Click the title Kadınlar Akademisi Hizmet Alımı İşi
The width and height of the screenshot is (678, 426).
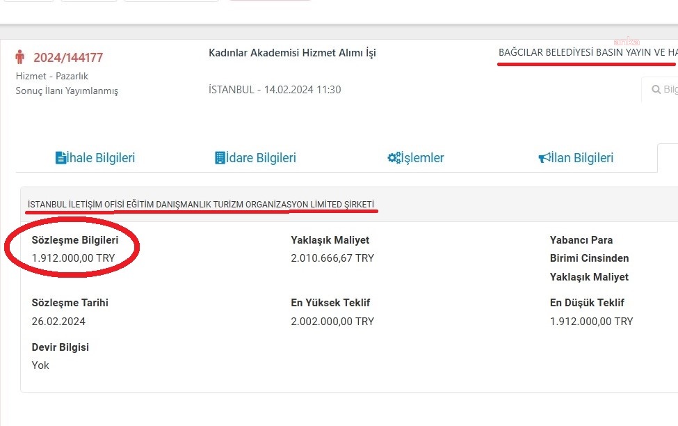[x=292, y=53]
